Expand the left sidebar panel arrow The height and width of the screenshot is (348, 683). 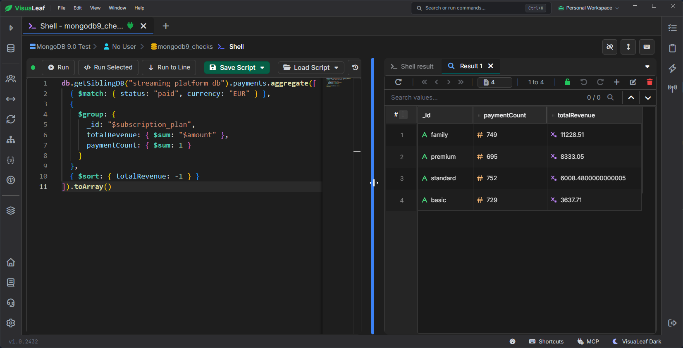(11, 28)
